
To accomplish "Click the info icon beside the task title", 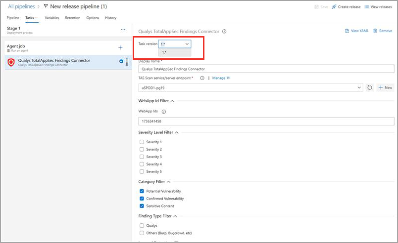I will [x=224, y=31].
